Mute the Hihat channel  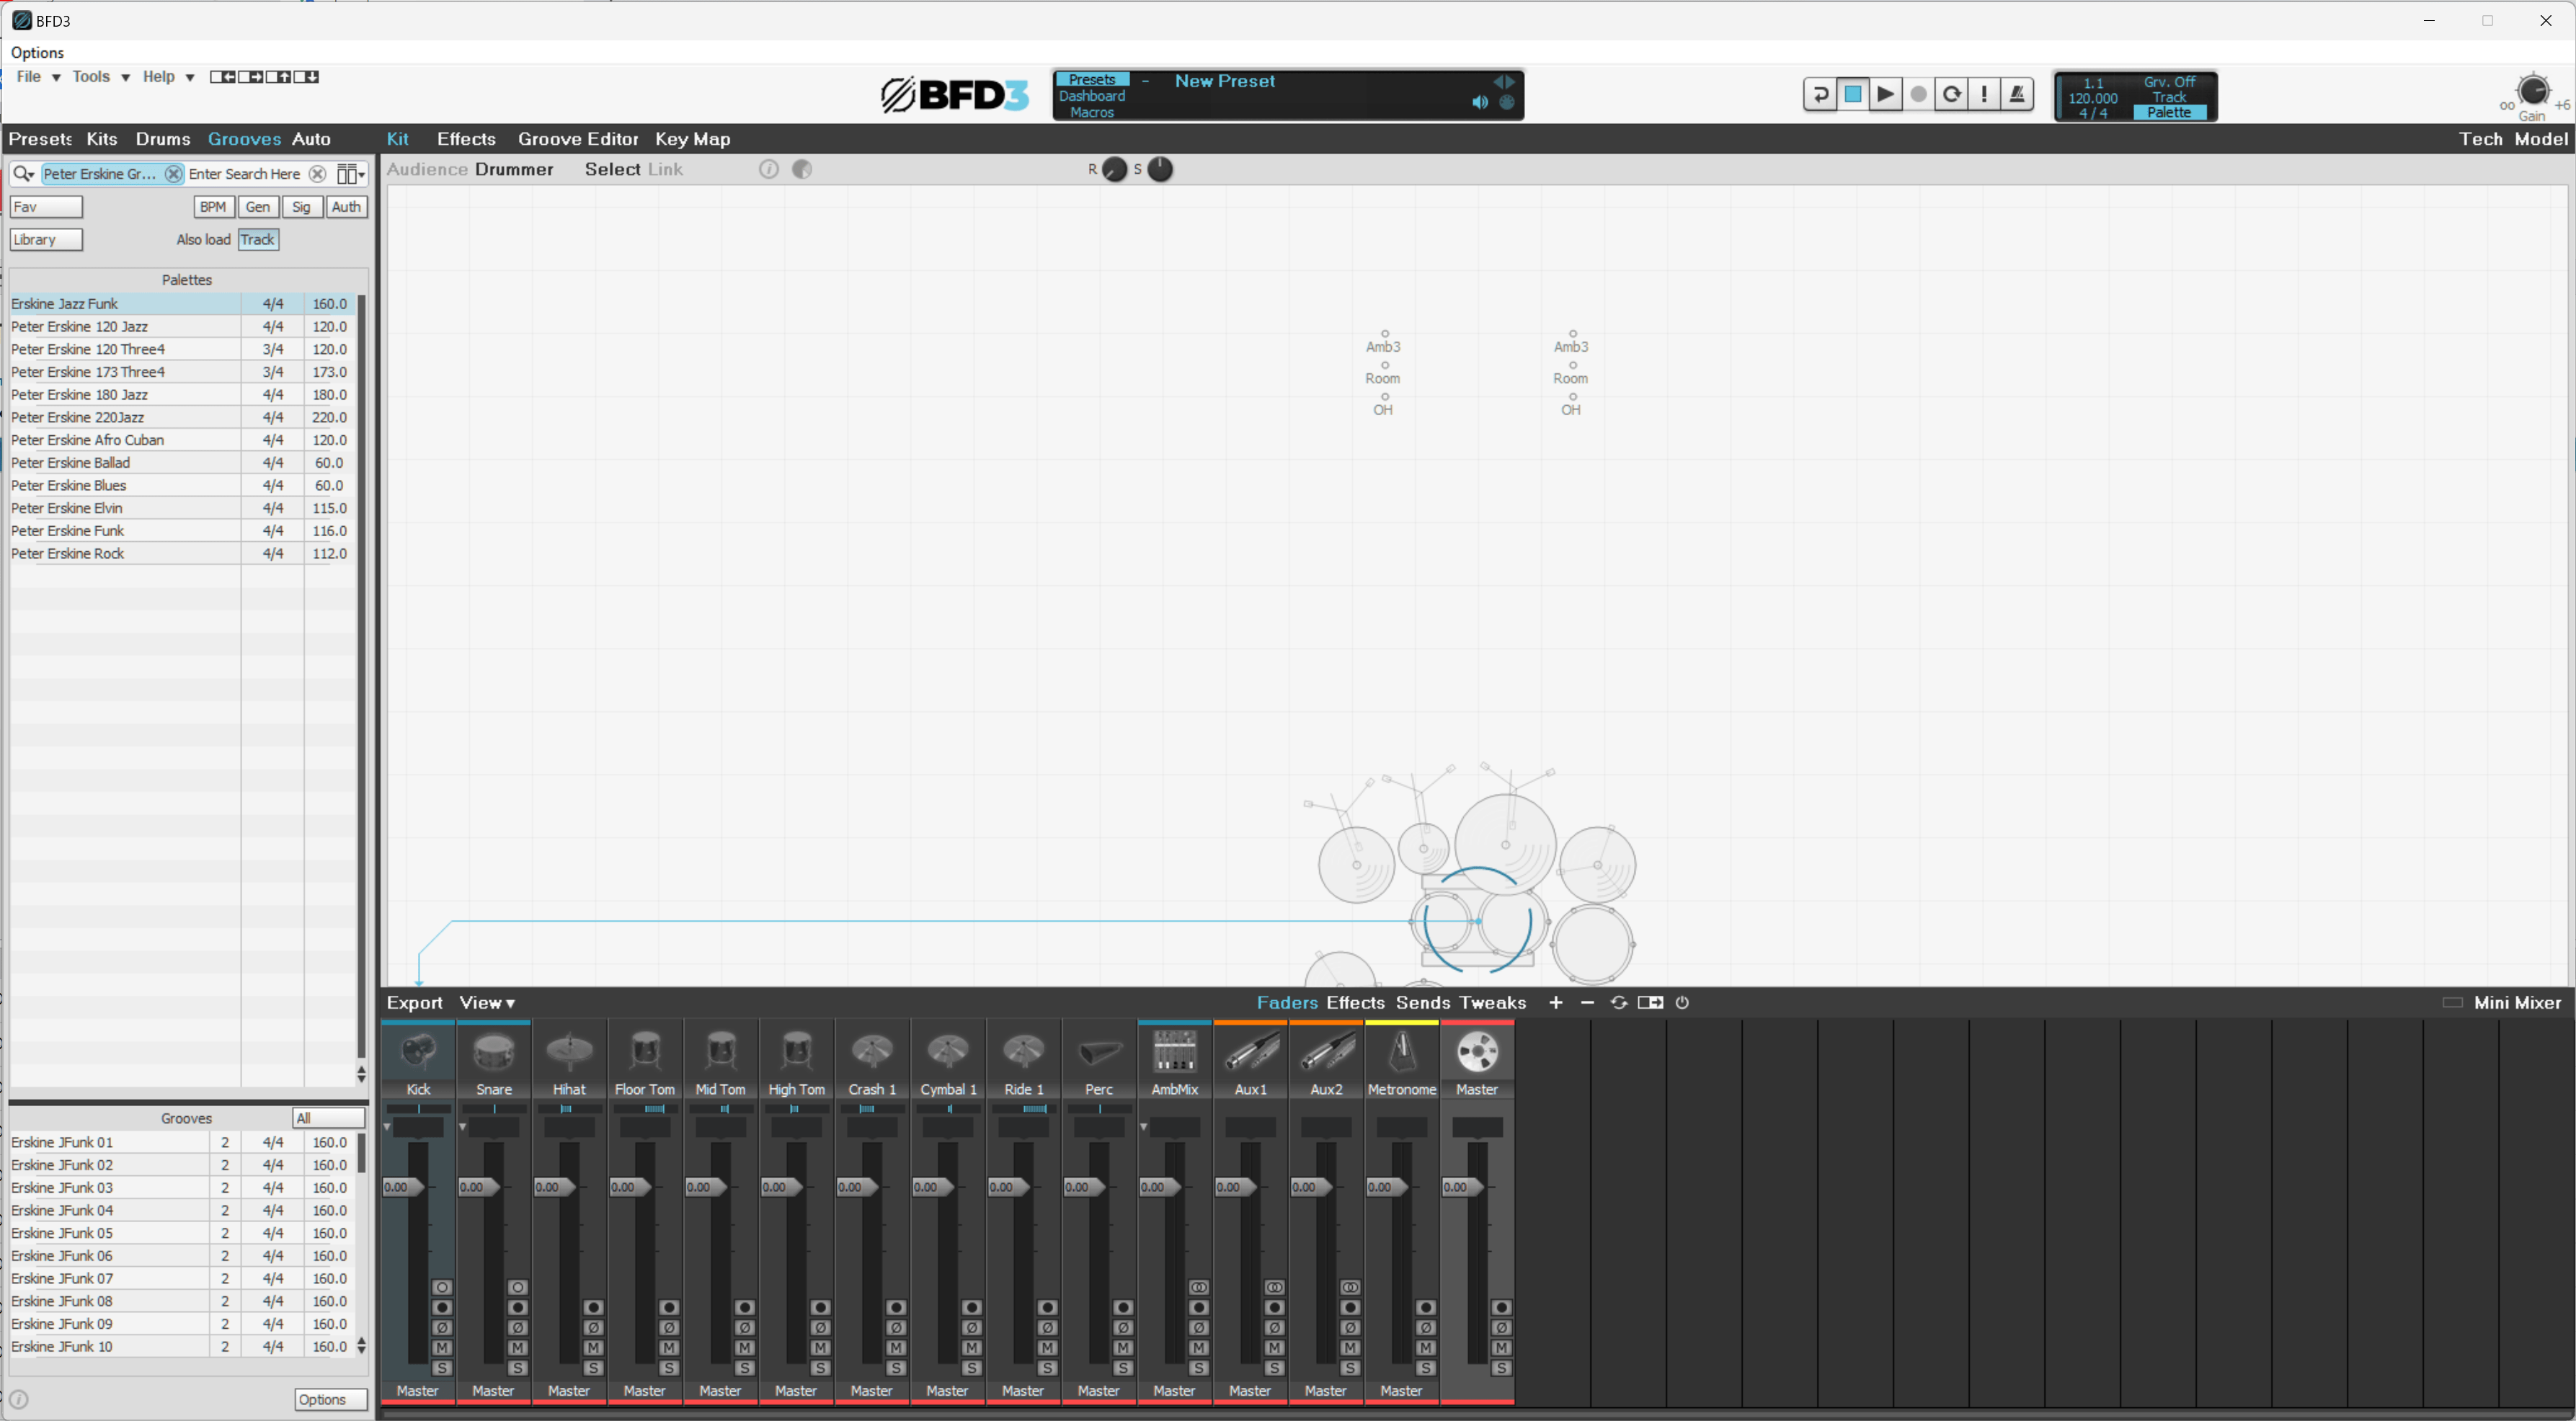click(x=593, y=1348)
